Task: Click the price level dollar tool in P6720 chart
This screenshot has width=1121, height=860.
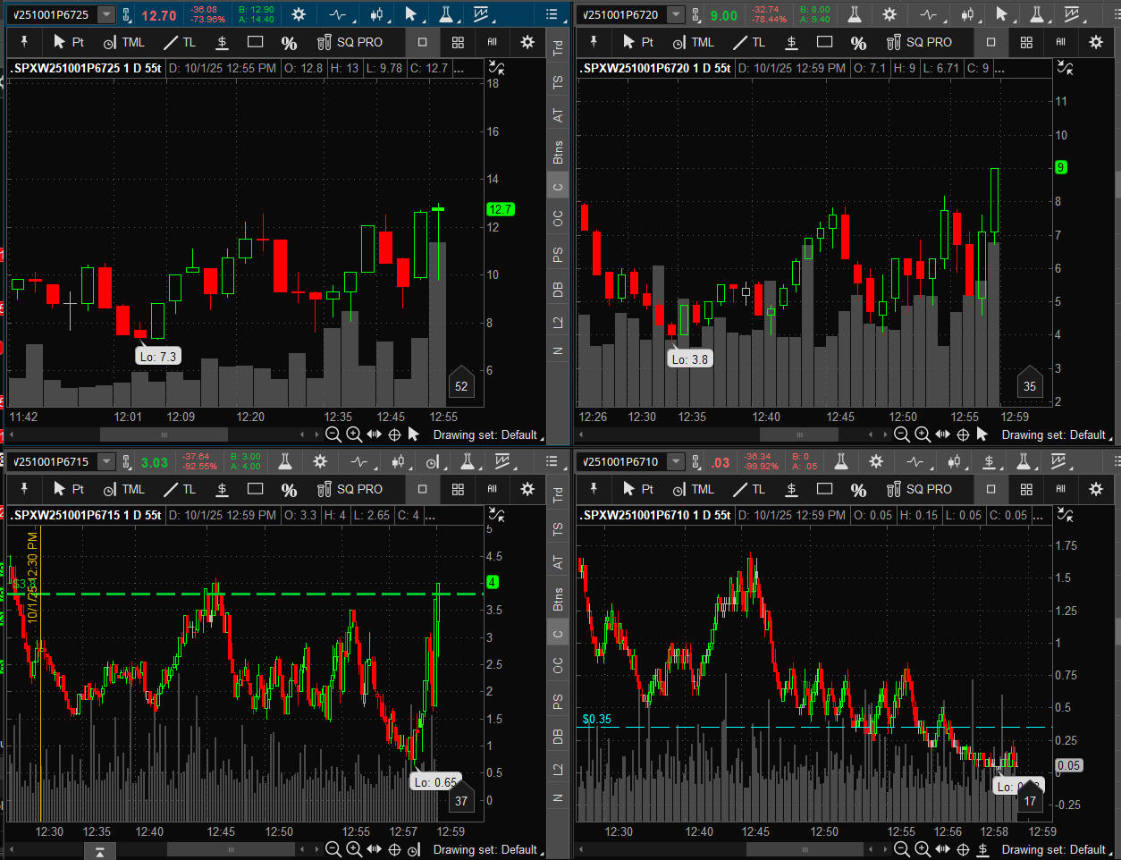Action: [791, 42]
